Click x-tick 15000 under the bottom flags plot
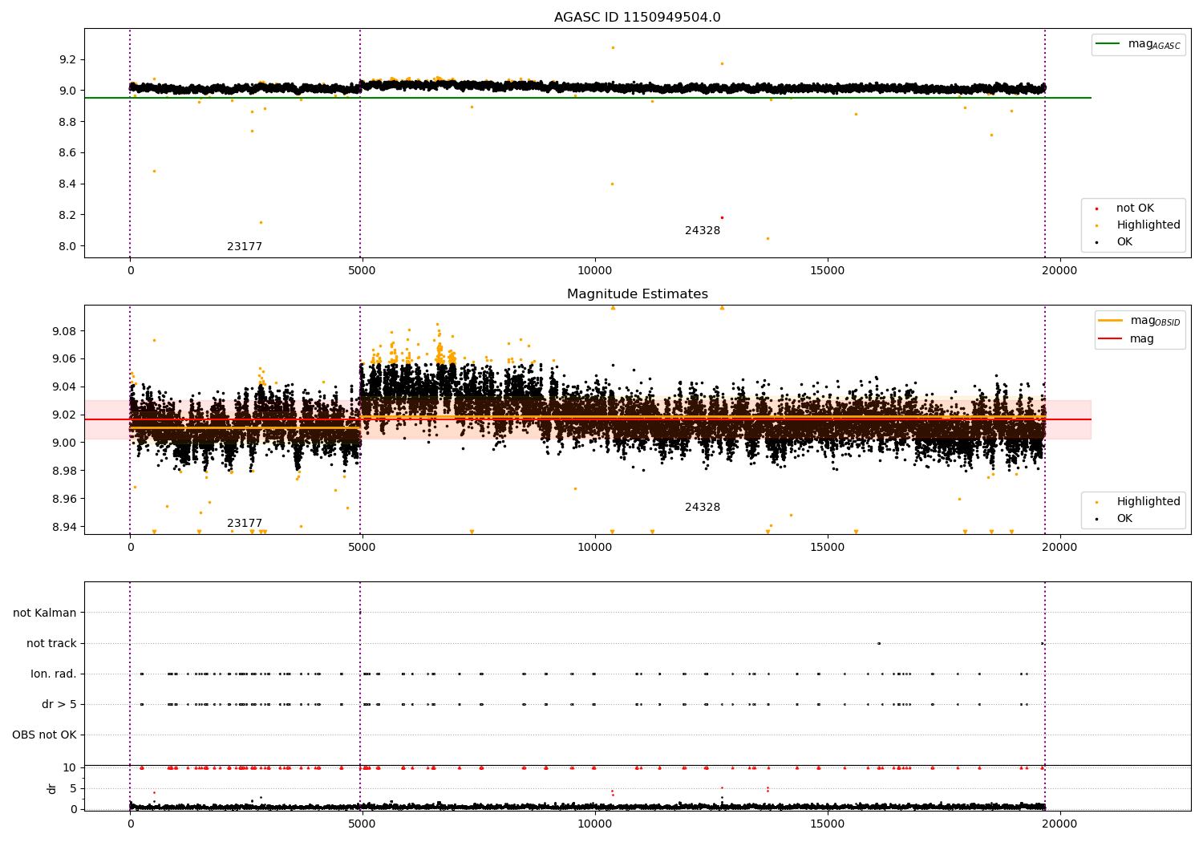Viewport: 1203px width, 842px height. [x=828, y=824]
